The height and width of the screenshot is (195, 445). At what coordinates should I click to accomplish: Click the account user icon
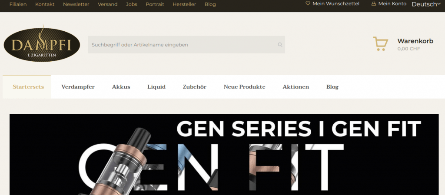(x=373, y=3)
